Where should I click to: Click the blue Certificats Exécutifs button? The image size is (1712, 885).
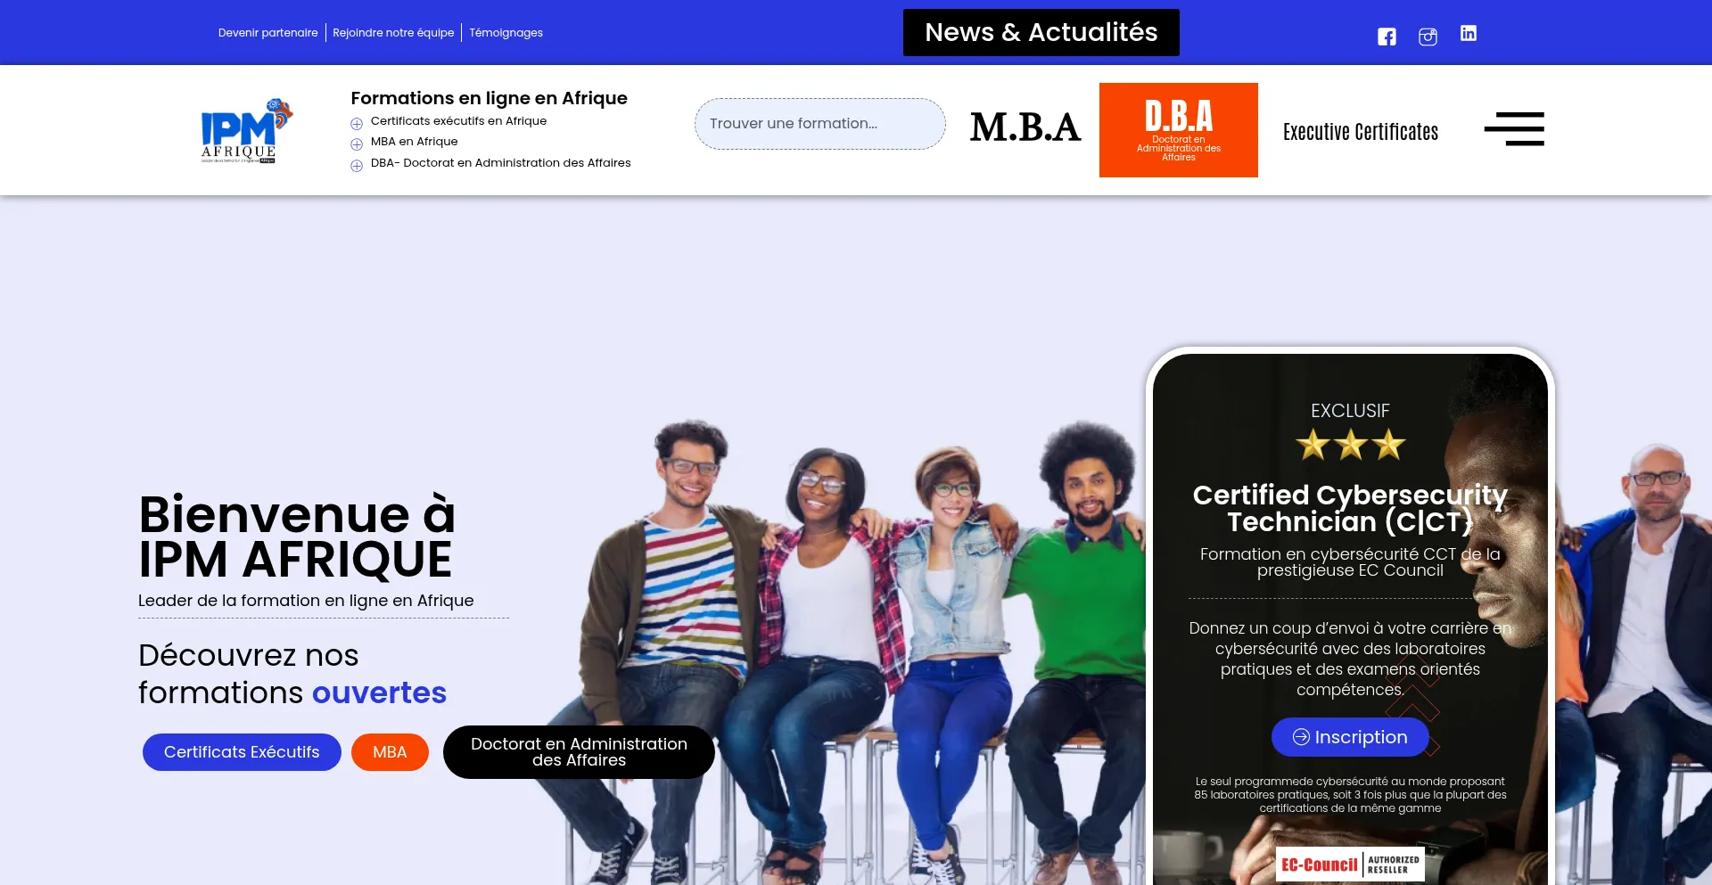click(242, 752)
